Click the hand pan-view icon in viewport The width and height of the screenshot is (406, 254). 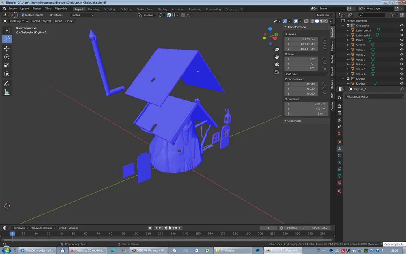pyautogui.click(x=276, y=57)
